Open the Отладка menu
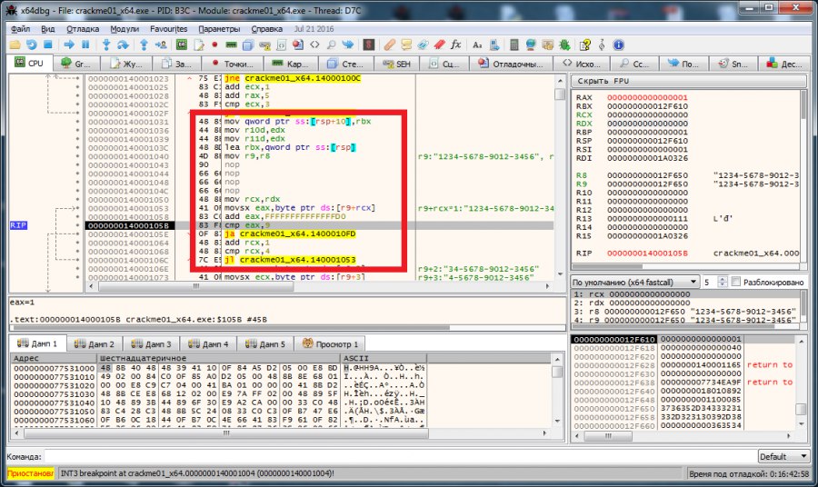This screenshot has height=487, width=818. coord(83,28)
